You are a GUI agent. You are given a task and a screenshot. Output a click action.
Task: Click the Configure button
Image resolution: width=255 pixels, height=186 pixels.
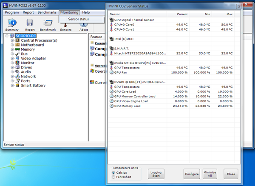192,174
